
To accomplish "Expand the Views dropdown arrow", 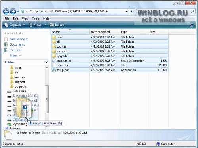I will [46, 25].
